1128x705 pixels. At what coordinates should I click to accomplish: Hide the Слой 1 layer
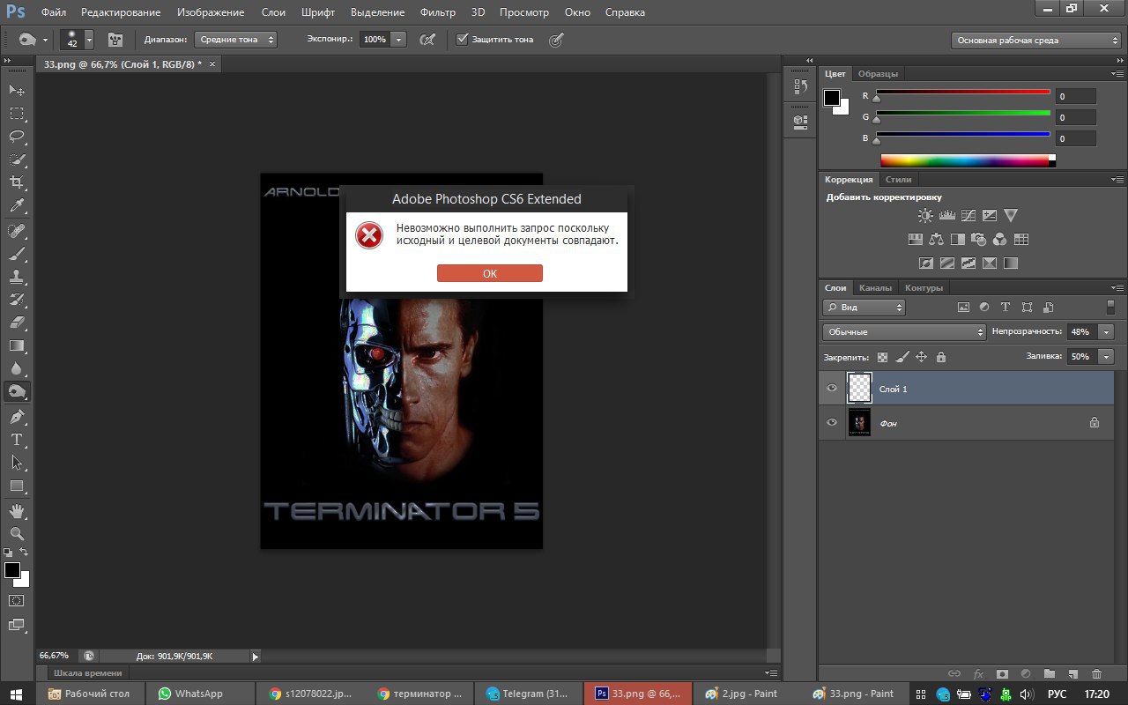(831, 389)
